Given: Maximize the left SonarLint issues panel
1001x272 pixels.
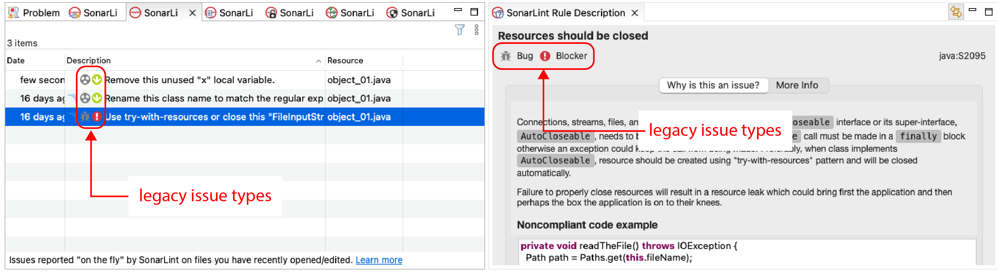Looking at the screenshot, I should [x=474, y=12].
